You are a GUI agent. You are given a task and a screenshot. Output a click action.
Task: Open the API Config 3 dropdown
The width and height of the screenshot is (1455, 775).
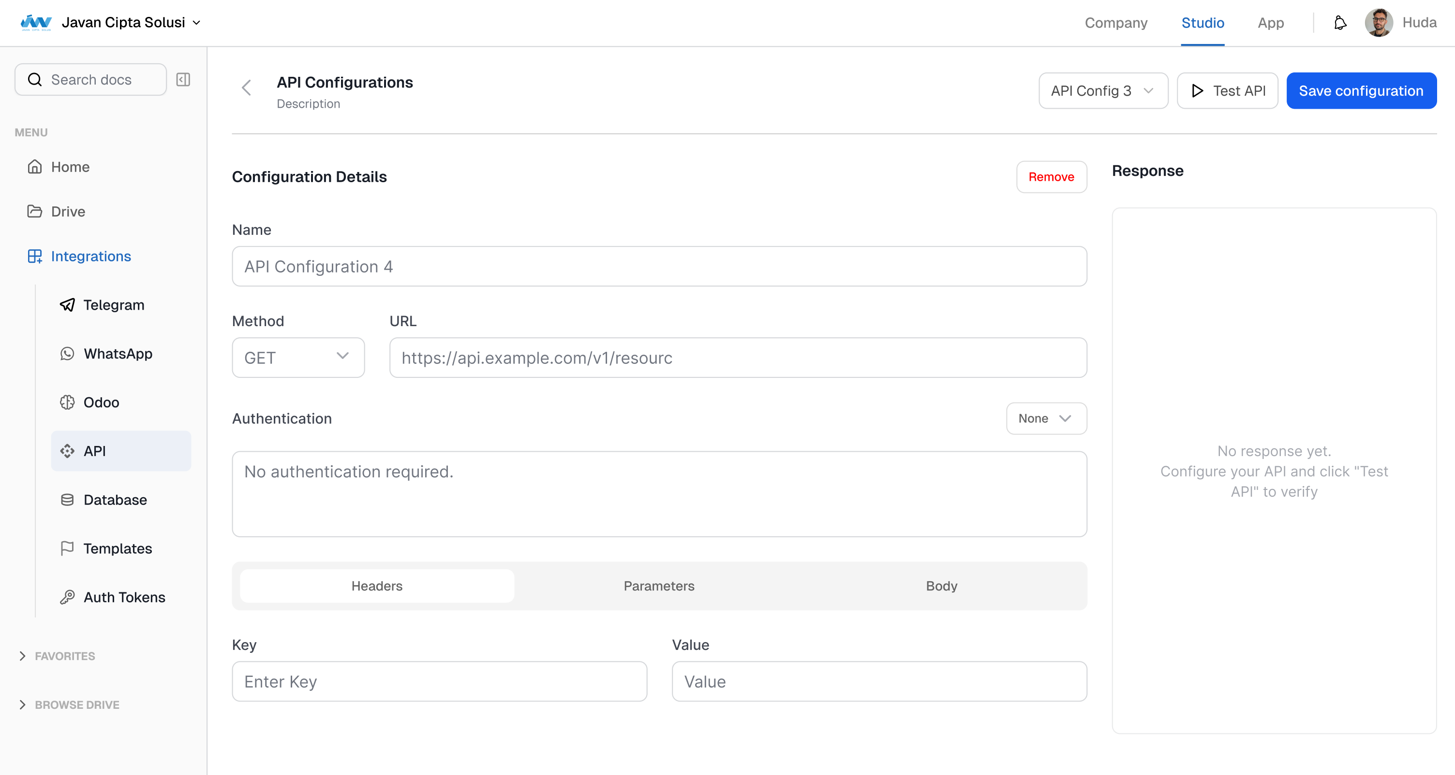(1102, 91)
